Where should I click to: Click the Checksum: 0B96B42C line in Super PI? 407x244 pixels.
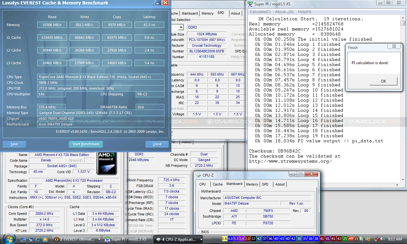point(275,151)
